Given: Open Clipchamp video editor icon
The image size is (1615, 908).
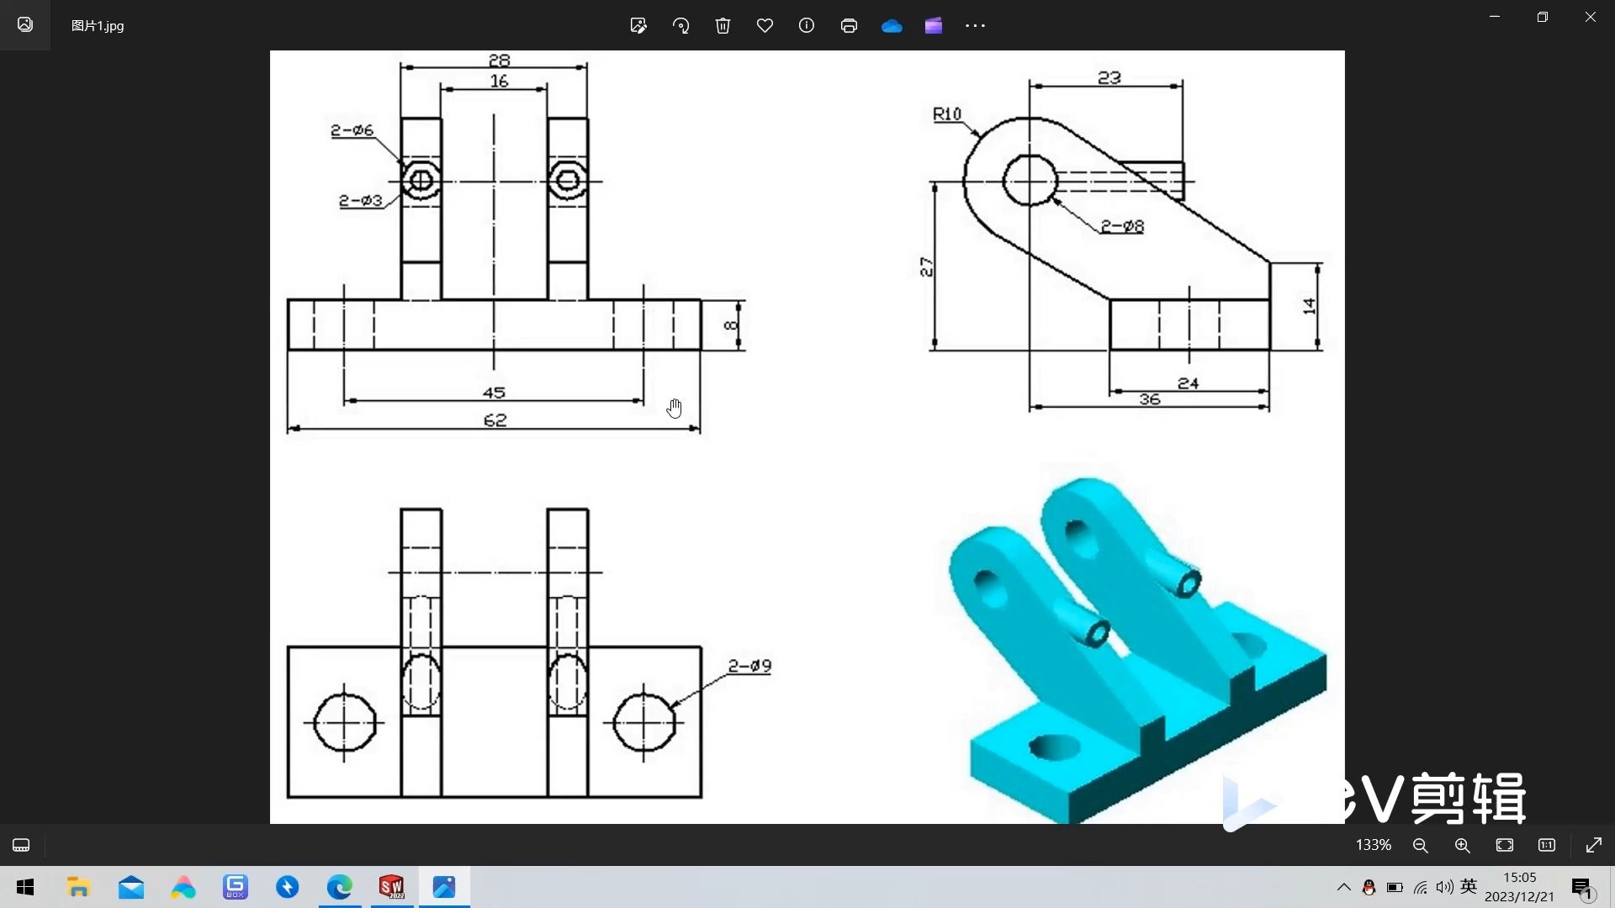Looking at the screenshot, I should [934, 25].
